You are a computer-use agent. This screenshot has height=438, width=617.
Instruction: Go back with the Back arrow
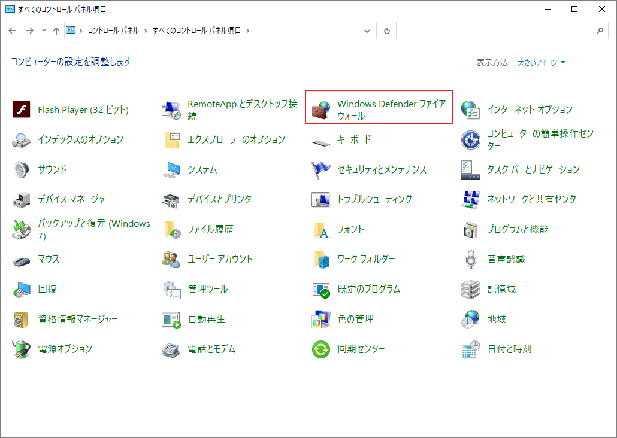click(12, 31)
